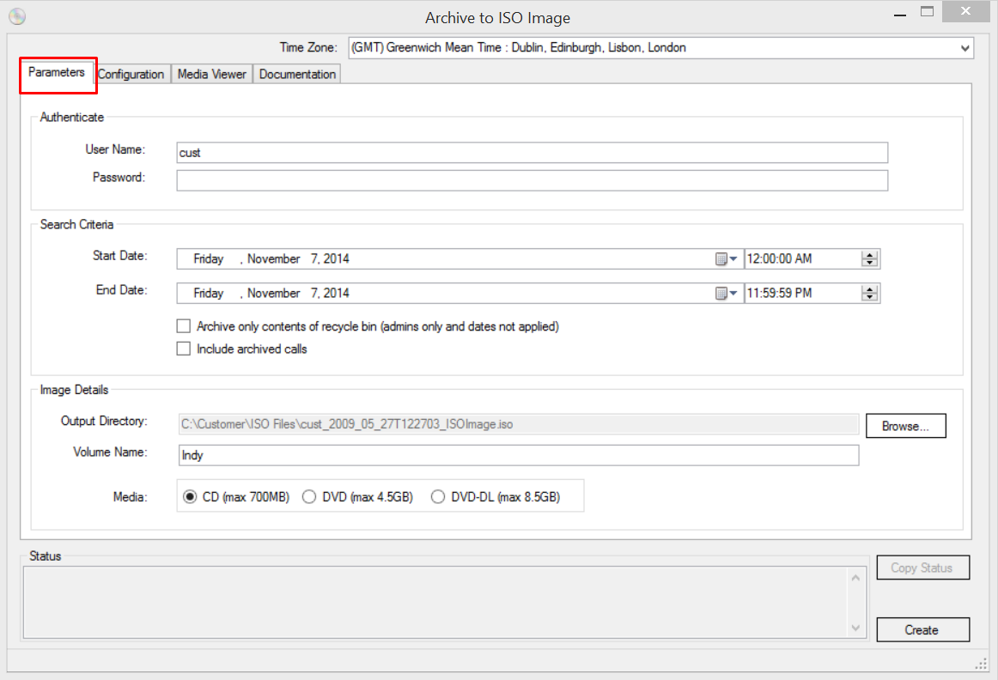This screenshot has width=998, height=680.
Task: Click the Create button
Action: click(x=922, y=630)
